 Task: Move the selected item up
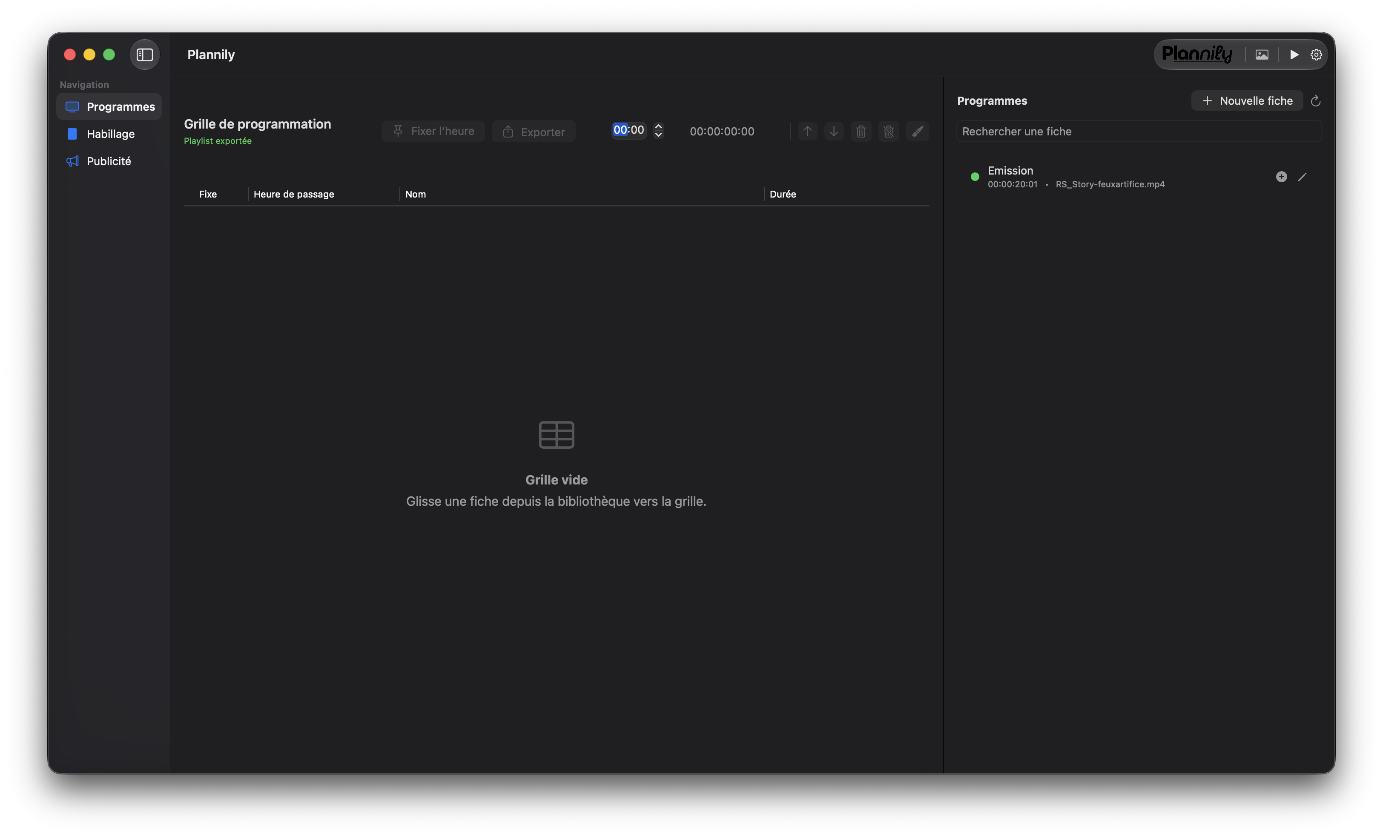click(807, 132)
